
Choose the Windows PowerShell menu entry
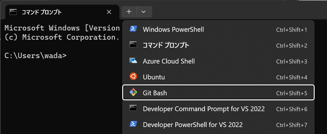pyautogui.click(x=173, y=30)
